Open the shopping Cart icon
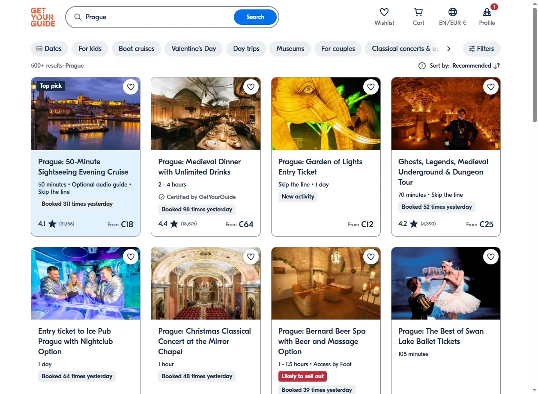Screen dimensions: 538x394 (x=418, y=12)
